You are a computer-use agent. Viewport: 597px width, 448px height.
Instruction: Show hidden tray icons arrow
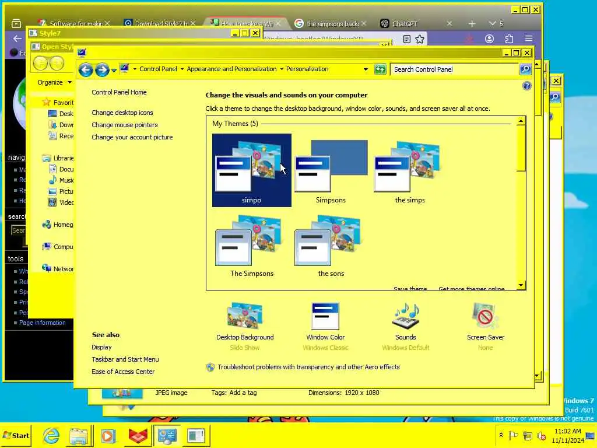pyautogui.click(x=501, y=435)
